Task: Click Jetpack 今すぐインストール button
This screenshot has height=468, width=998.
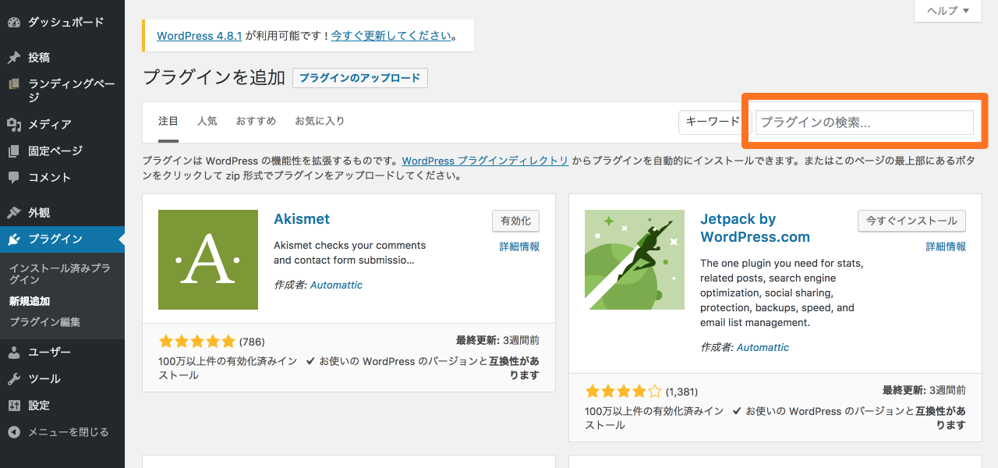Action: coord(911,221)
